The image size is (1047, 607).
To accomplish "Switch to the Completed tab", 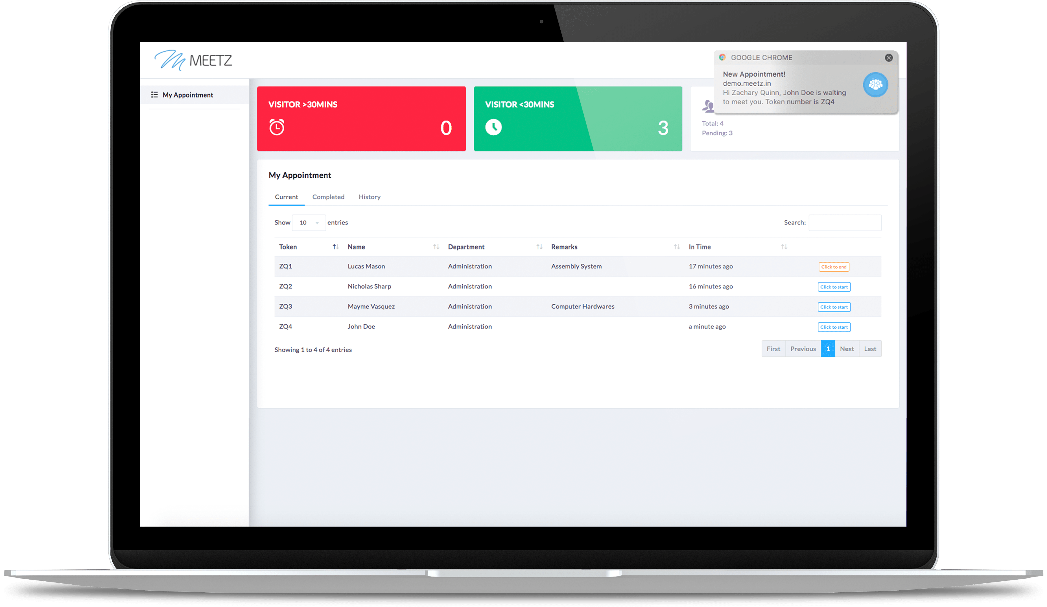I will pyautogui.click(x=328, y=197).
